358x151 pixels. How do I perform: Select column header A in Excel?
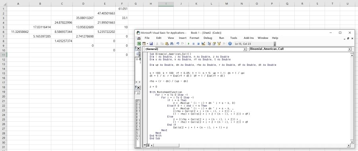pyautogui.click(x=18, y=4)
